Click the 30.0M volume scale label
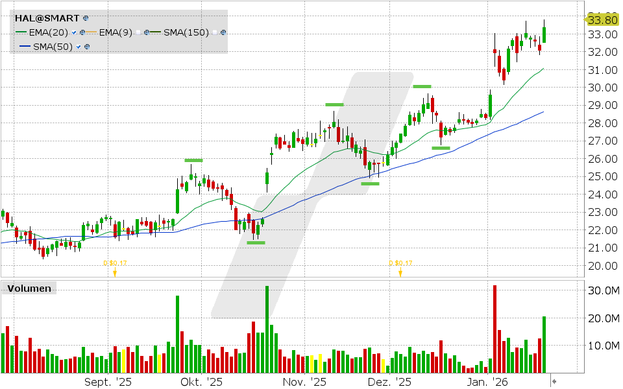Image resolution: width=623 pixels, height=389 pixels. 605,290
